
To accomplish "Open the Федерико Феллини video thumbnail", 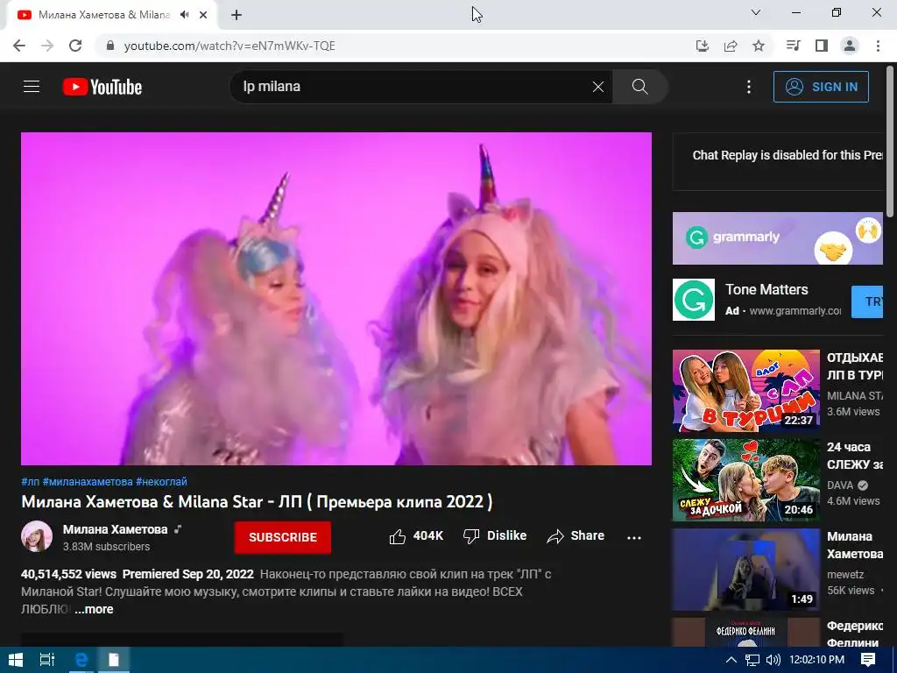I will tap(746, 632).
